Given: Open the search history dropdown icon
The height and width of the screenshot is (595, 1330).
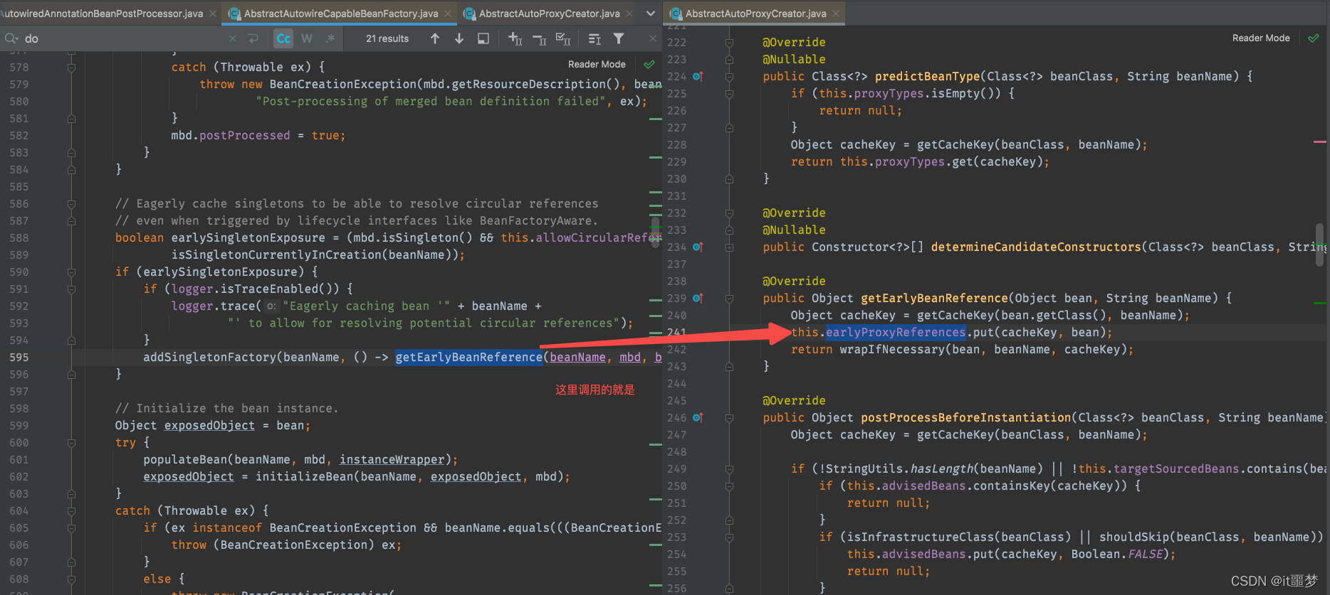Looking at the screenshot, I should point(11,38).
